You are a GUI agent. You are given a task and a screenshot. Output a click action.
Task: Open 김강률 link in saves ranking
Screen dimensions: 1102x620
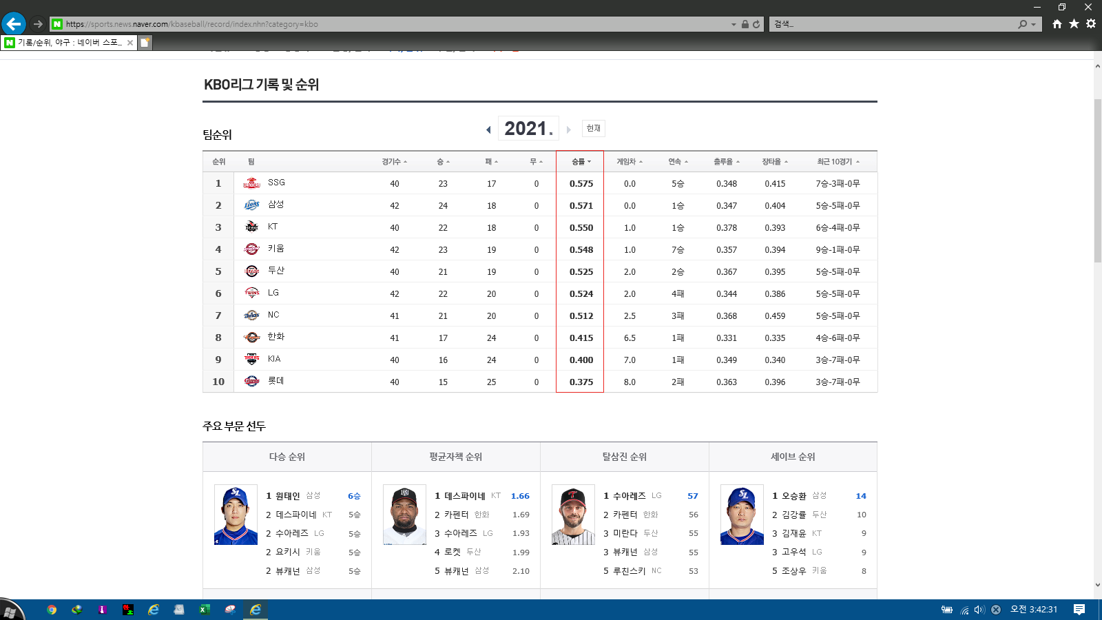pyautogui.click(x=794, y=515)
